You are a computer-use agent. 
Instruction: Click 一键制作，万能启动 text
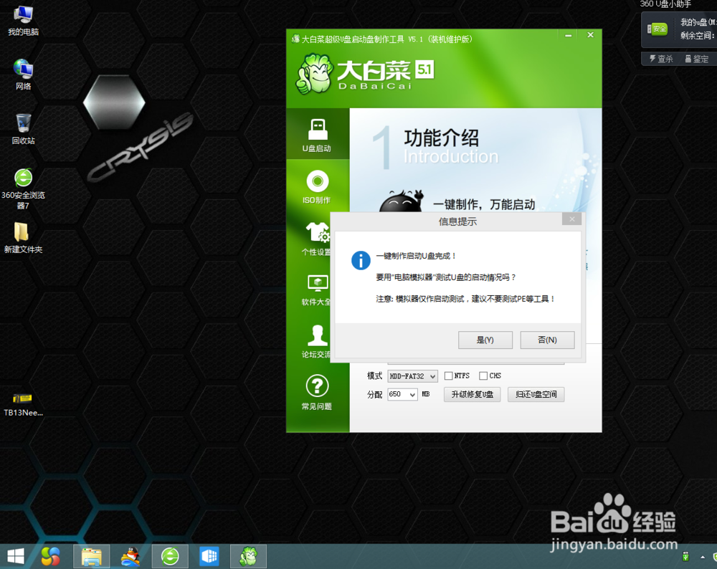coord(484,204)
